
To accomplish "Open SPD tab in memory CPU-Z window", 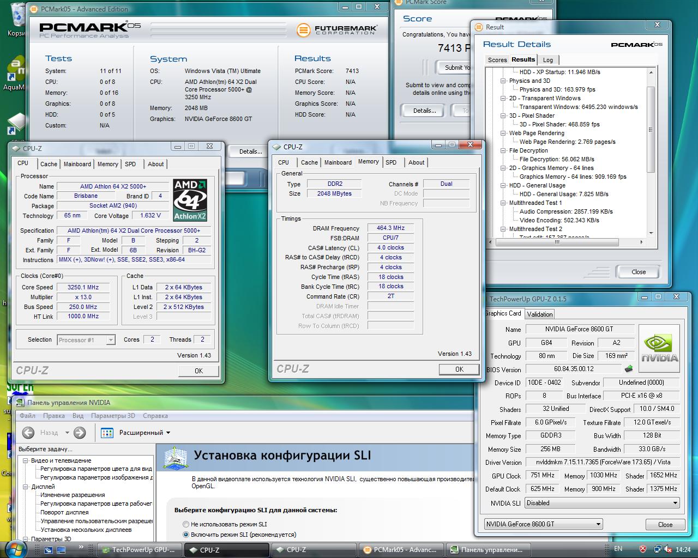I will [391, 162].
